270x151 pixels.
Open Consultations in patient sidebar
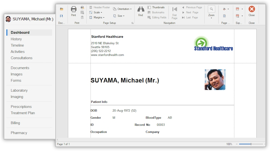coord(21,58)
